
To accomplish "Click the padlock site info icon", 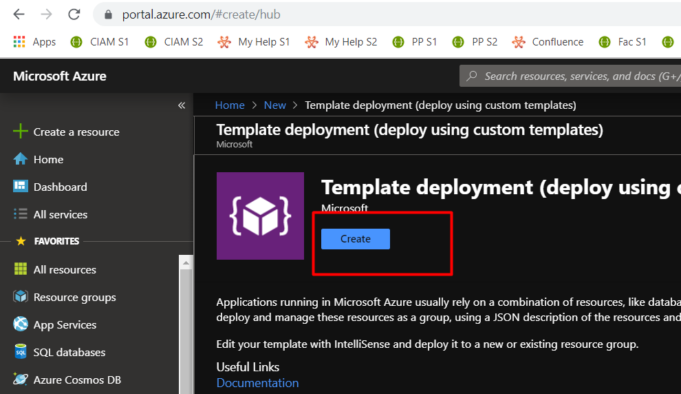I will pos(108,14).
